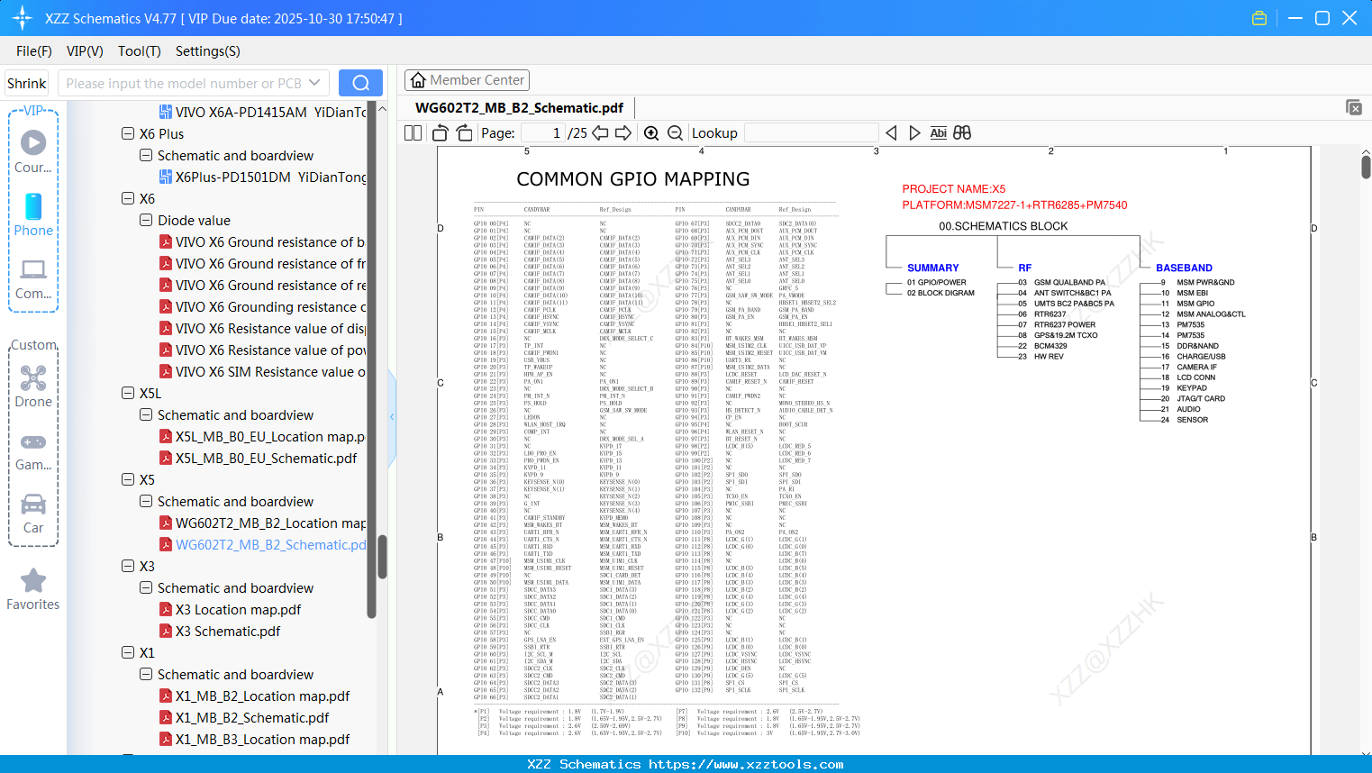Viewport: 1372px width, 773px height.
Task: Open the Member Center
Action: [x=467, y=79]
